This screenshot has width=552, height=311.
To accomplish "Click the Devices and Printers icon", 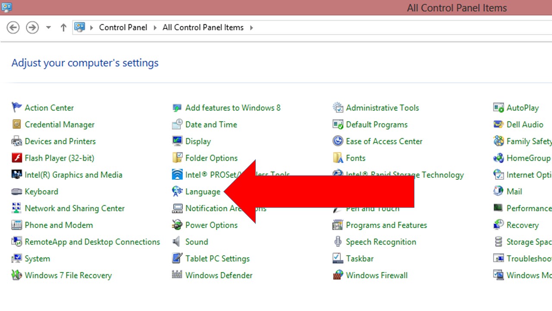I will tap(16, 141).
